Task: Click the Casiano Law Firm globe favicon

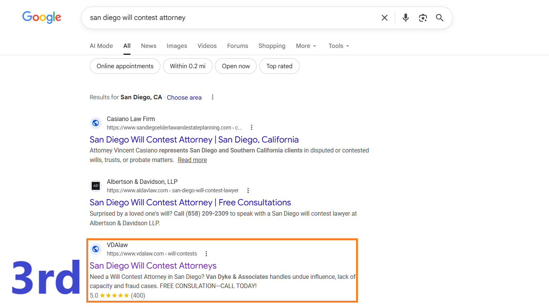Action: (x=96, y=123)
